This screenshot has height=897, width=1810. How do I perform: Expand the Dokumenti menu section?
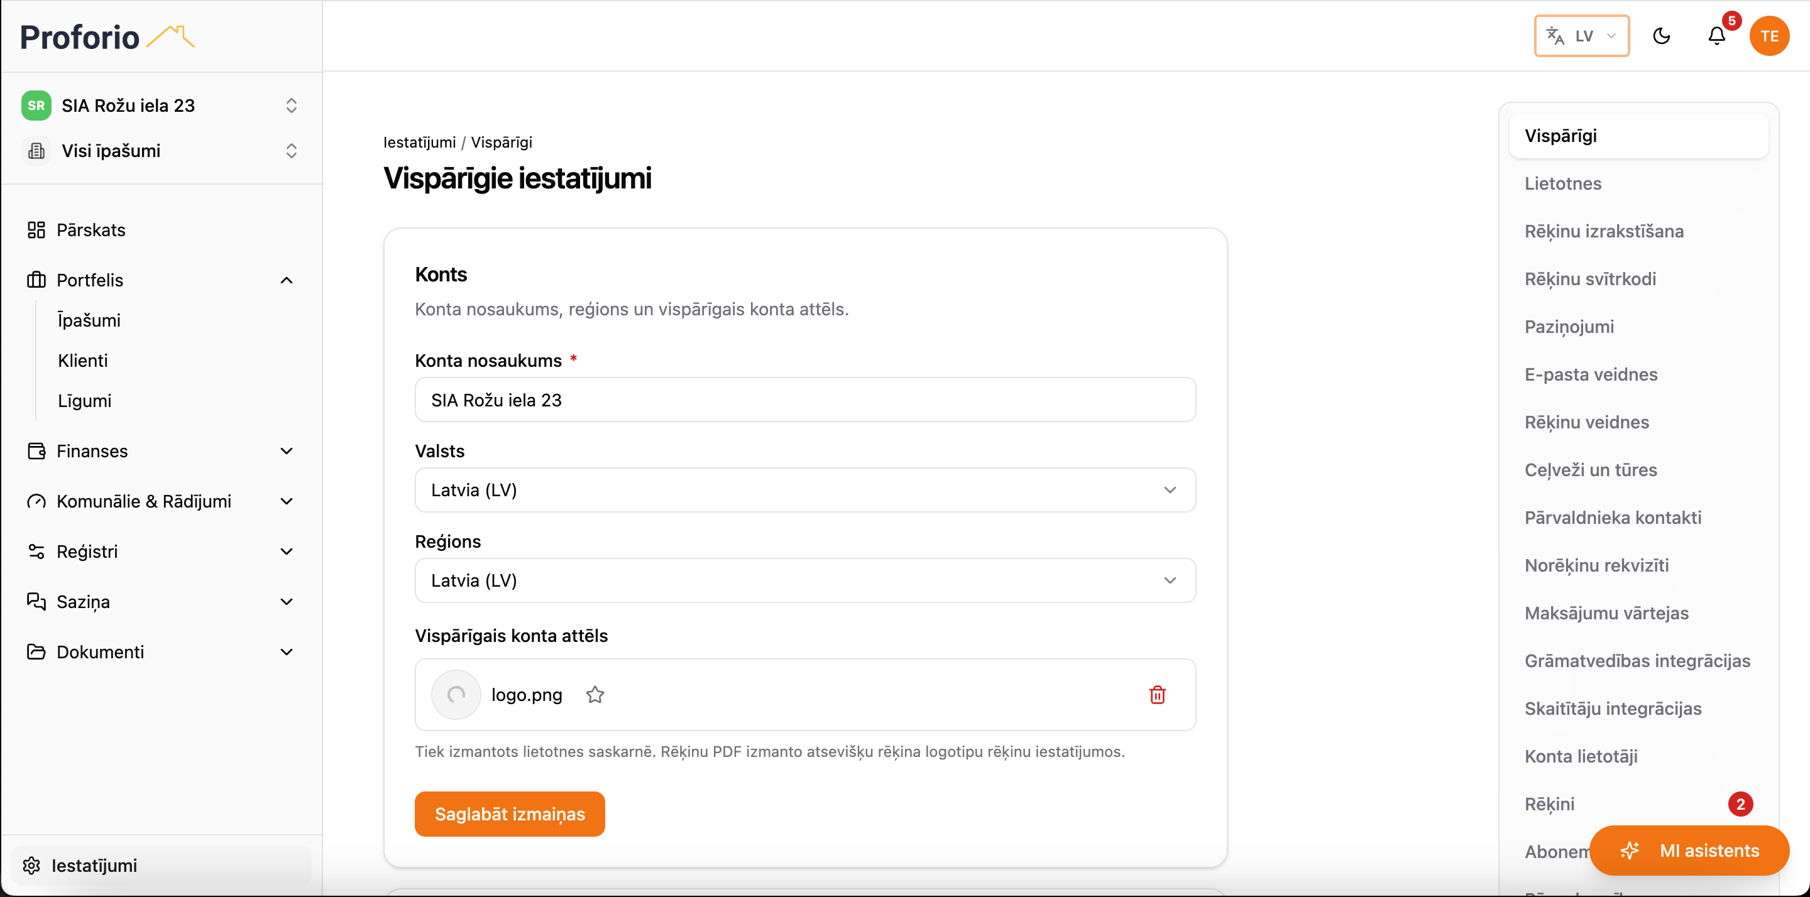click(287, 652)
